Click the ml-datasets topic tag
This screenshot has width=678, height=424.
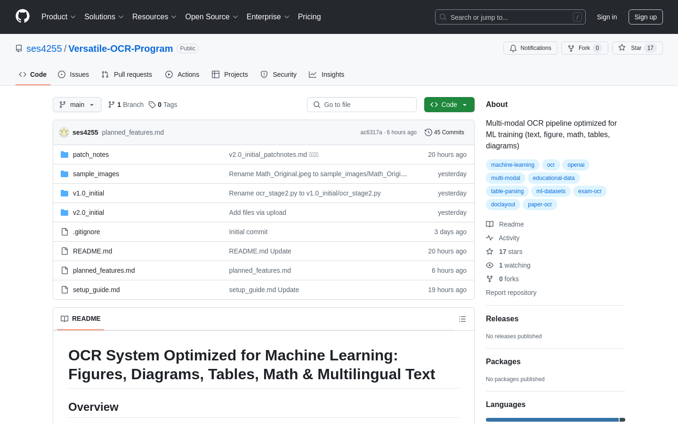(x=551, y=191)
